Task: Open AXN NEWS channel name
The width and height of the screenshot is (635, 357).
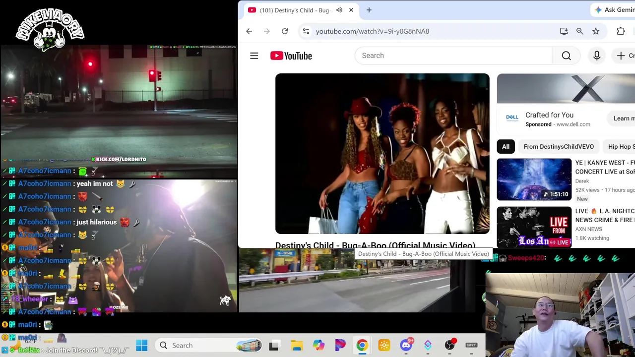Action: coord(589,229)
